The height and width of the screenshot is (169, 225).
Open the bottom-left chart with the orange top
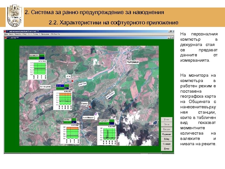(x=70, y=134)
